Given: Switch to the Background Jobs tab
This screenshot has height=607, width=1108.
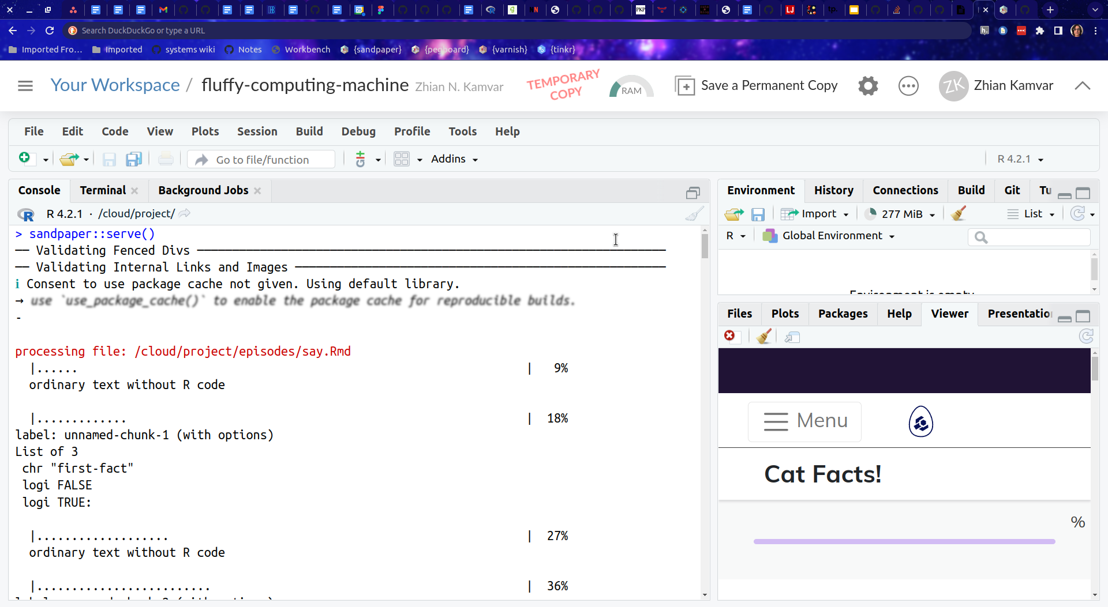Looking at the screenshot, I should pos(203,190).
